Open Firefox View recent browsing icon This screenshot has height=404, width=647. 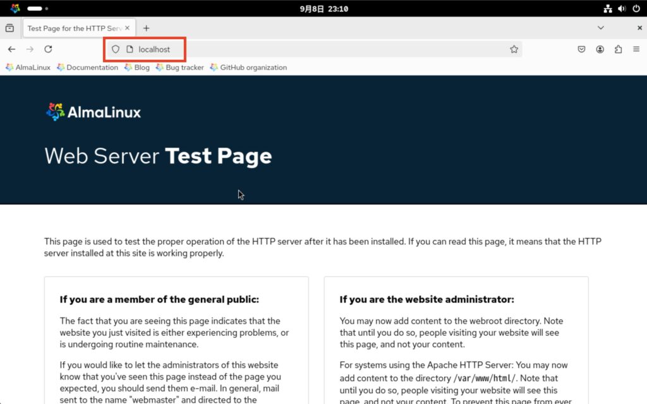(9, 28)
